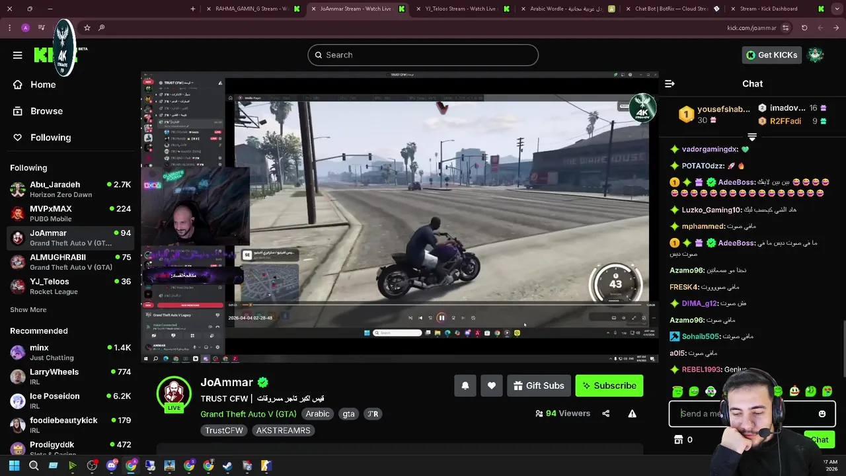Switch to Arabic Wordle browser tab
The image size is (846, 476).
tap(567, 9)
